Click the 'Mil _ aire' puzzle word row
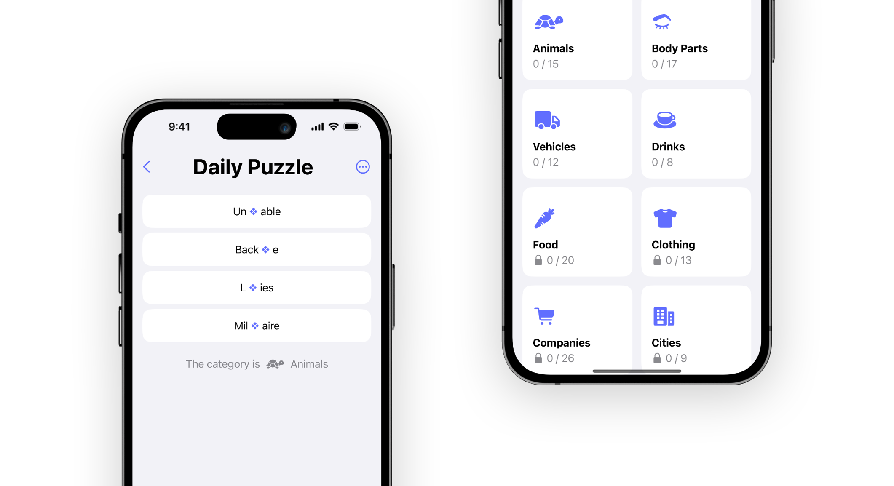 (256, 326)
